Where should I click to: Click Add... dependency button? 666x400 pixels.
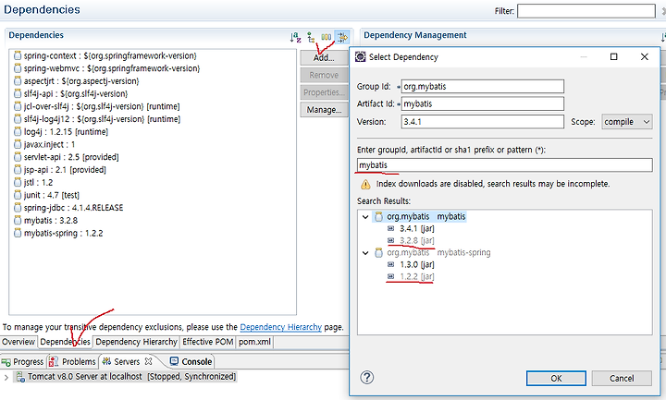pos(324,57)
